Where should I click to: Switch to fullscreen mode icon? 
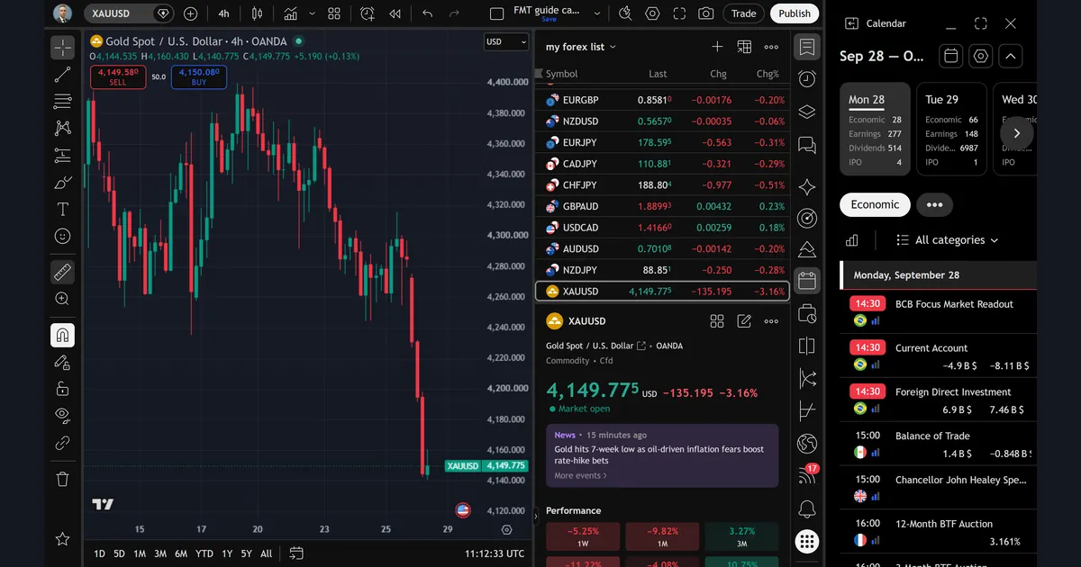pyautogui.click(x=679, y=13)
